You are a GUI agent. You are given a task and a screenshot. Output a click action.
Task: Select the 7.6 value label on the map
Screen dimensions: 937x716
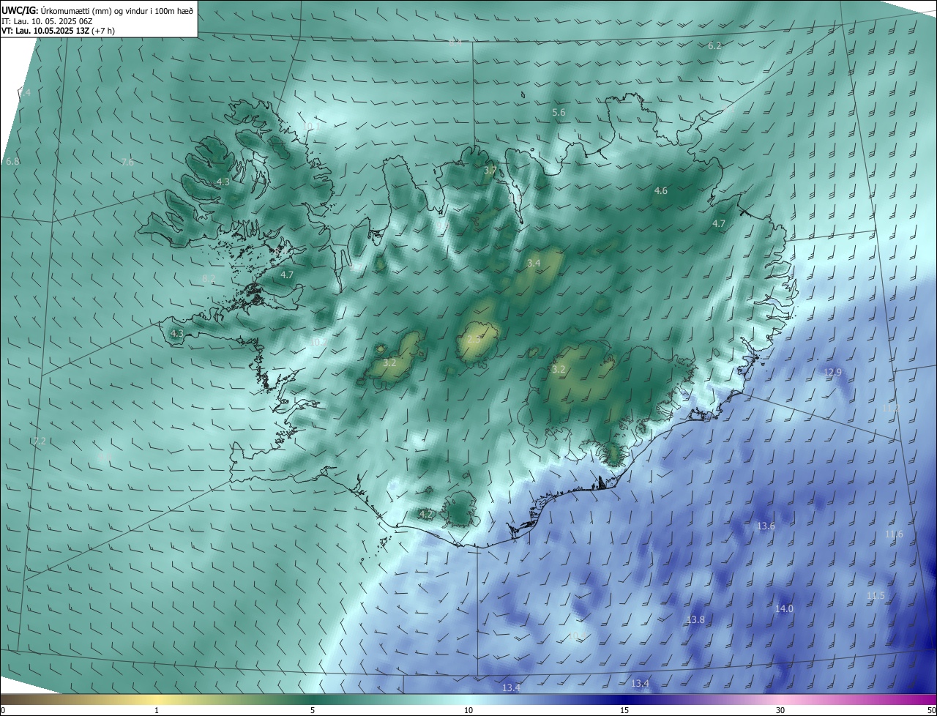(127, 162)
